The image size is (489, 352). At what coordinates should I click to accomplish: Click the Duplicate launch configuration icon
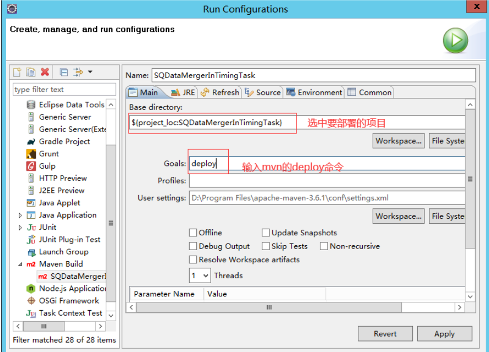click(x=30, y=72)
